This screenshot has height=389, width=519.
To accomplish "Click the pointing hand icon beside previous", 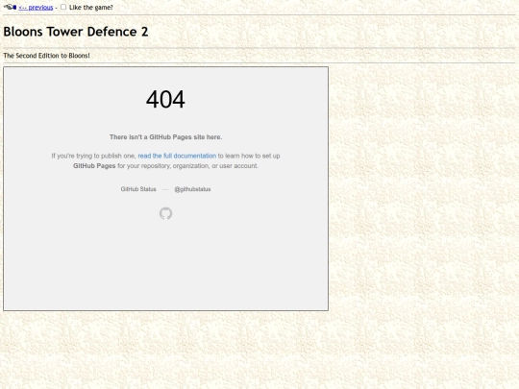I will [10, 7].
